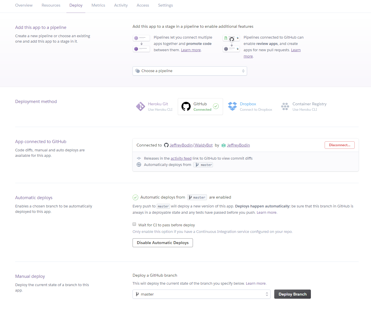Click master badge beside 'are enabled'

click(x=197, y=197)
